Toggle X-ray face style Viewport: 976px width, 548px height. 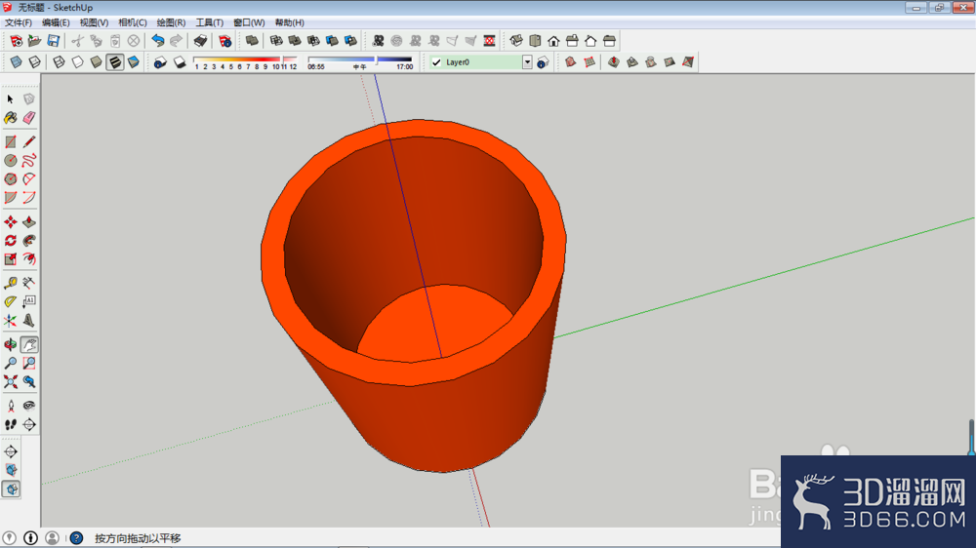[17, 62]
